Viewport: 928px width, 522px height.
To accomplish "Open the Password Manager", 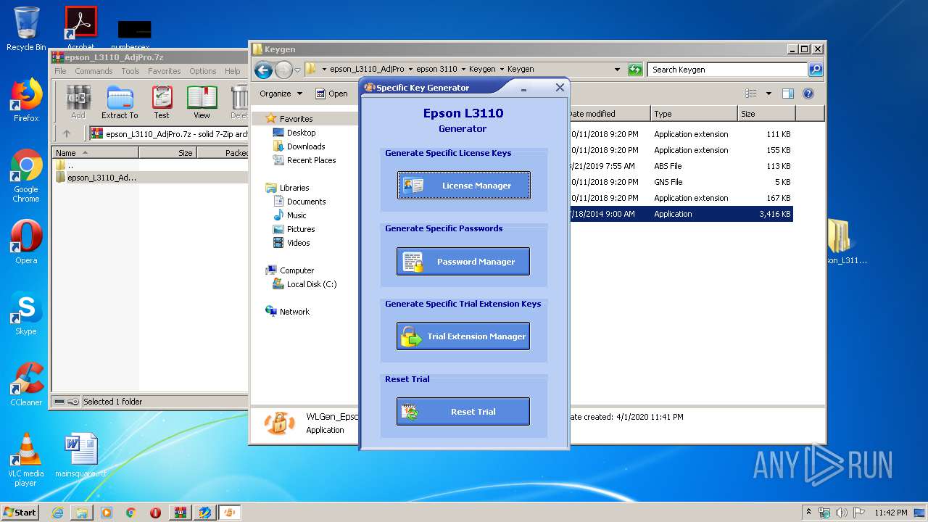I will [x=463, y=261].
